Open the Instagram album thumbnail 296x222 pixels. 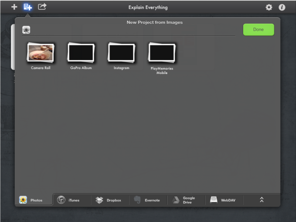(x=121, y=53)
